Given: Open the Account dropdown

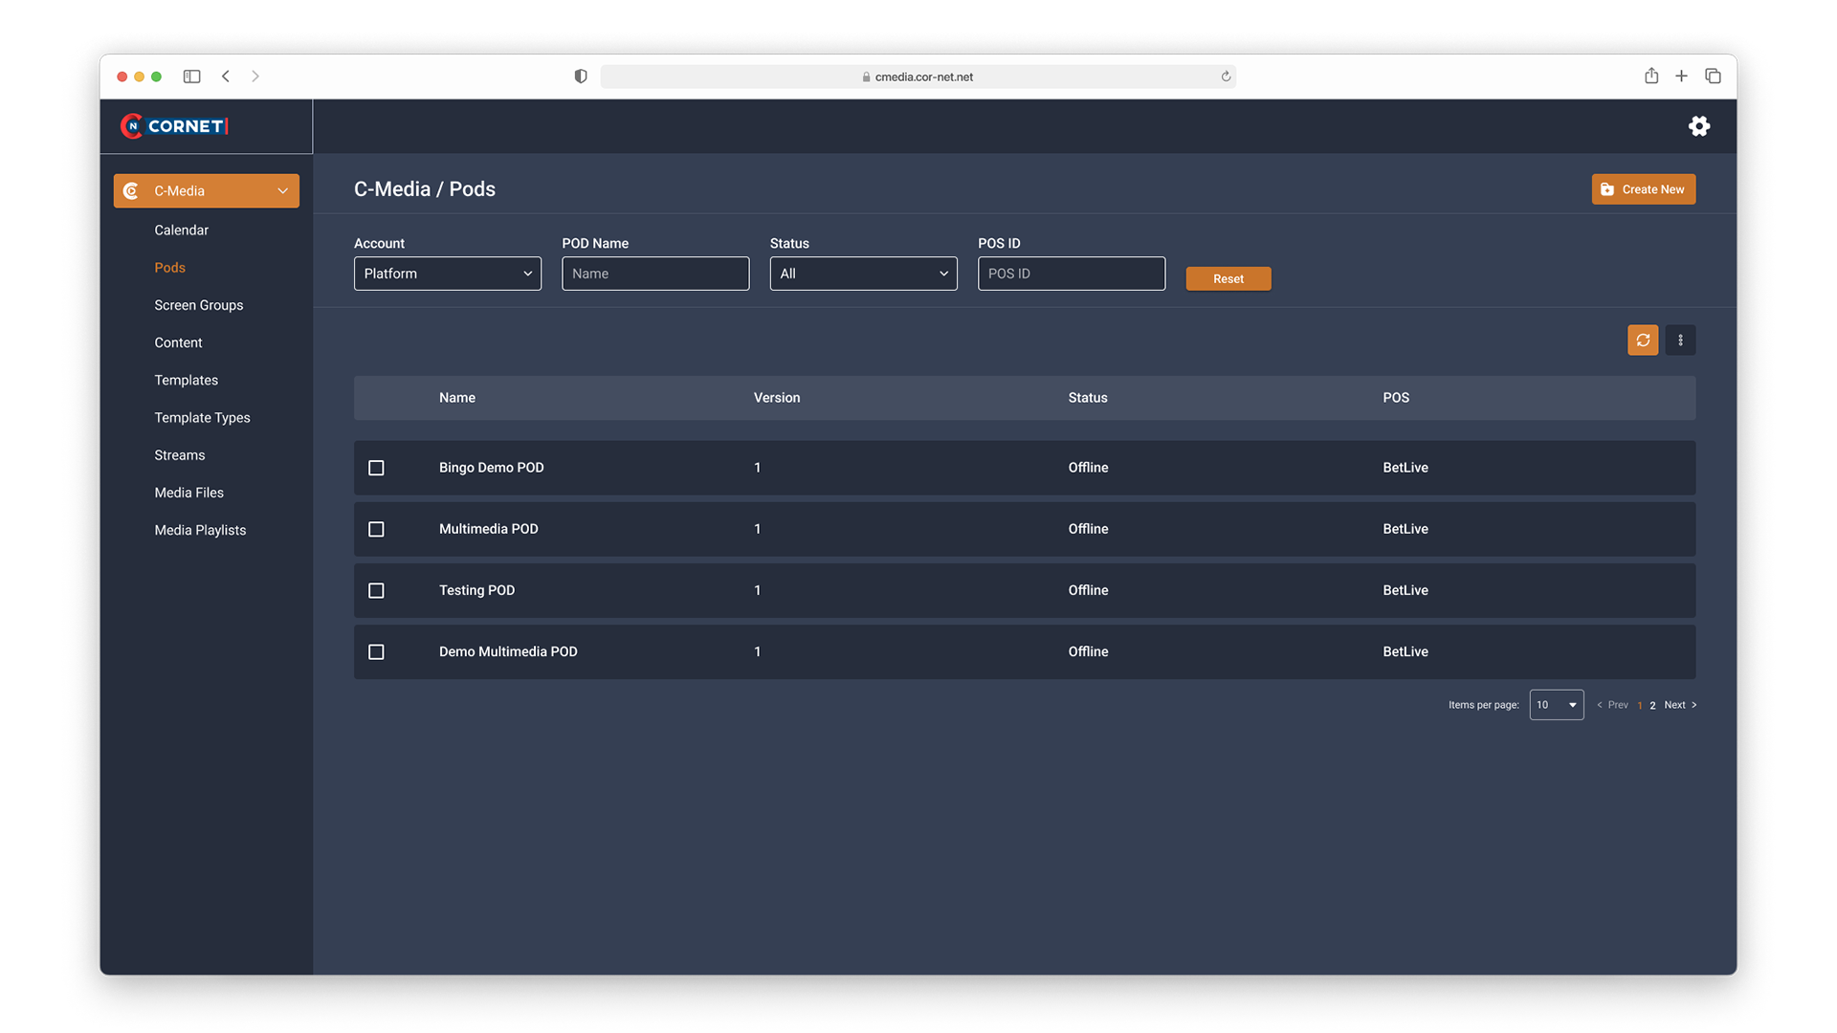Looking at the screenshot, I should tap(447, 274).
